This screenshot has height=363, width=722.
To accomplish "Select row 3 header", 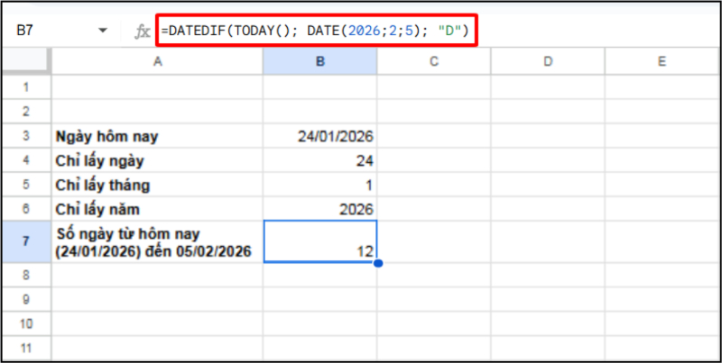I will (x=25, y=136).
